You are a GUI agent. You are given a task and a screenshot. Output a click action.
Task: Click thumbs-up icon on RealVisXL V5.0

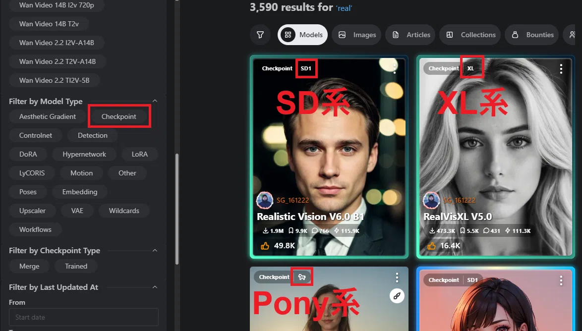tap(431, 246)
